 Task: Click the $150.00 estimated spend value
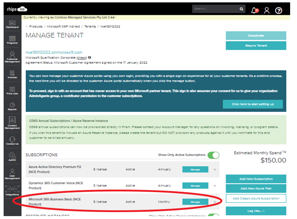pyautogui.click(x=273, y=160)
